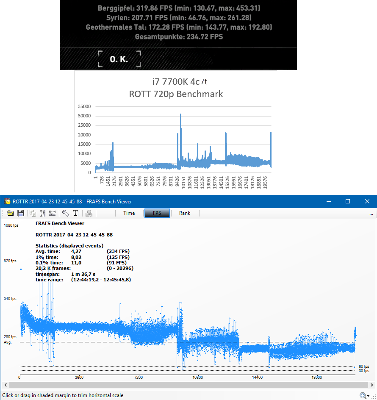Click the '30 fps' reference line label
Viewport: 377px width, 400px height.
[364, 371]
